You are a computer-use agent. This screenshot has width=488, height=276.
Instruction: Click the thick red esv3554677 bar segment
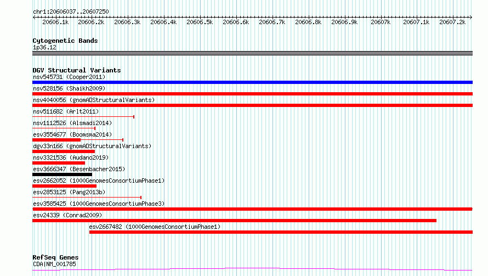coord(56,140)
